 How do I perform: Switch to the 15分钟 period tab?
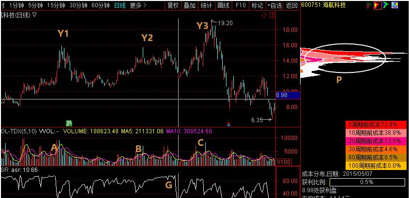coord(56,5)
